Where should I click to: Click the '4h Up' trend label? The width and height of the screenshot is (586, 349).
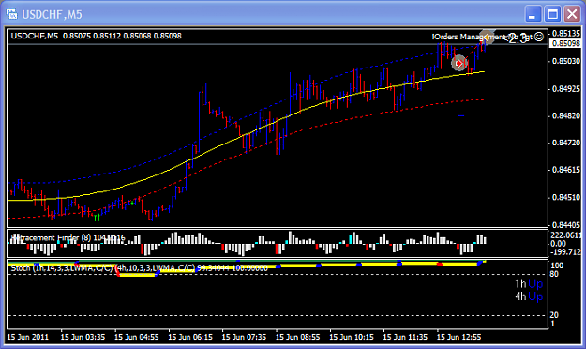click(x=529, y=296)
